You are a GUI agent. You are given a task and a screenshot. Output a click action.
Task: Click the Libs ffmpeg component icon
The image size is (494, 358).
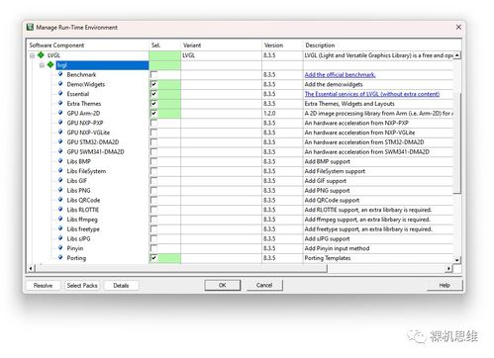(x=60, y=219)
